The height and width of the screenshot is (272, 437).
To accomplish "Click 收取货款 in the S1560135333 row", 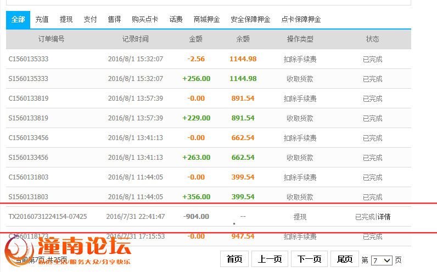I will click(x=300, y=79).
